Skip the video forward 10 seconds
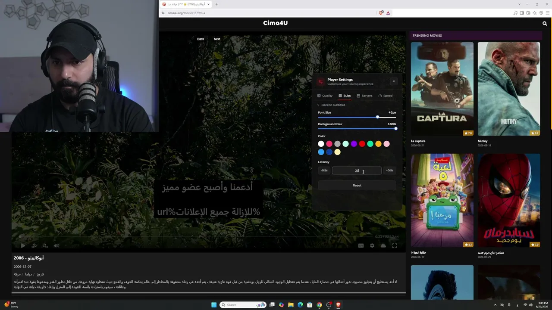Screen dimensions: 552x310 (x=45, y=246)
